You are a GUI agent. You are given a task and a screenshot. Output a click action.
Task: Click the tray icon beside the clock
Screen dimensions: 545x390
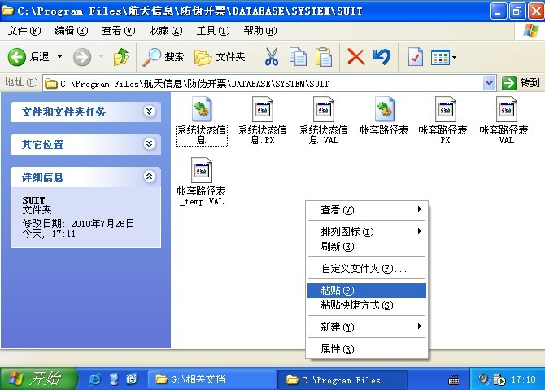499,379
